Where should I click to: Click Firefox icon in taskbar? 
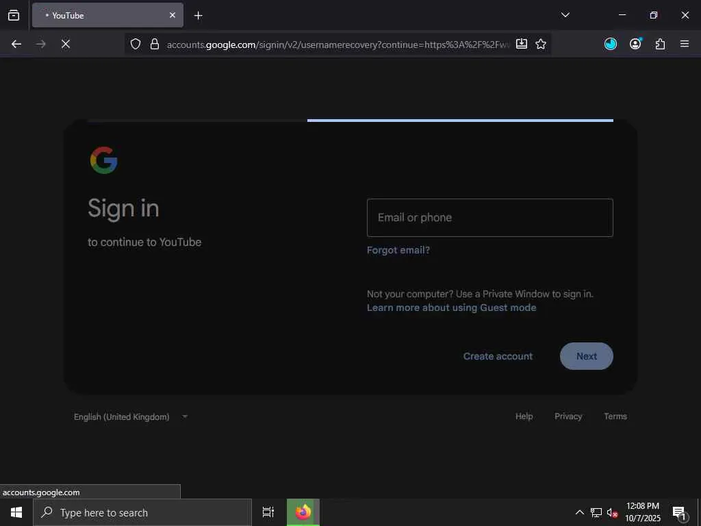click(303, 512)
